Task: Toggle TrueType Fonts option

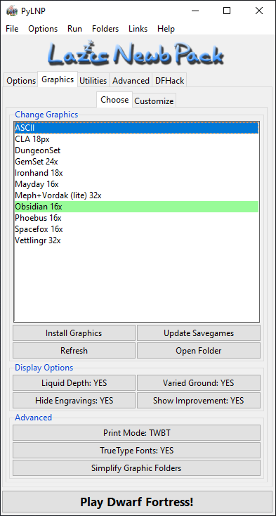Action: pyautogui.click(x=136, y=450)
